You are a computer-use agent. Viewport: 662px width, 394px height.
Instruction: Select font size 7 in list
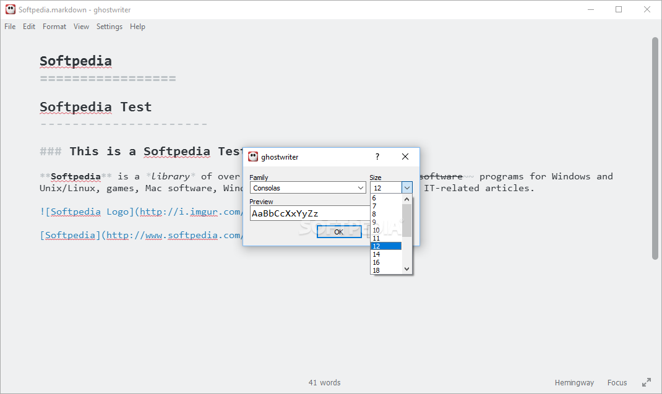click(x=386, y=206)
